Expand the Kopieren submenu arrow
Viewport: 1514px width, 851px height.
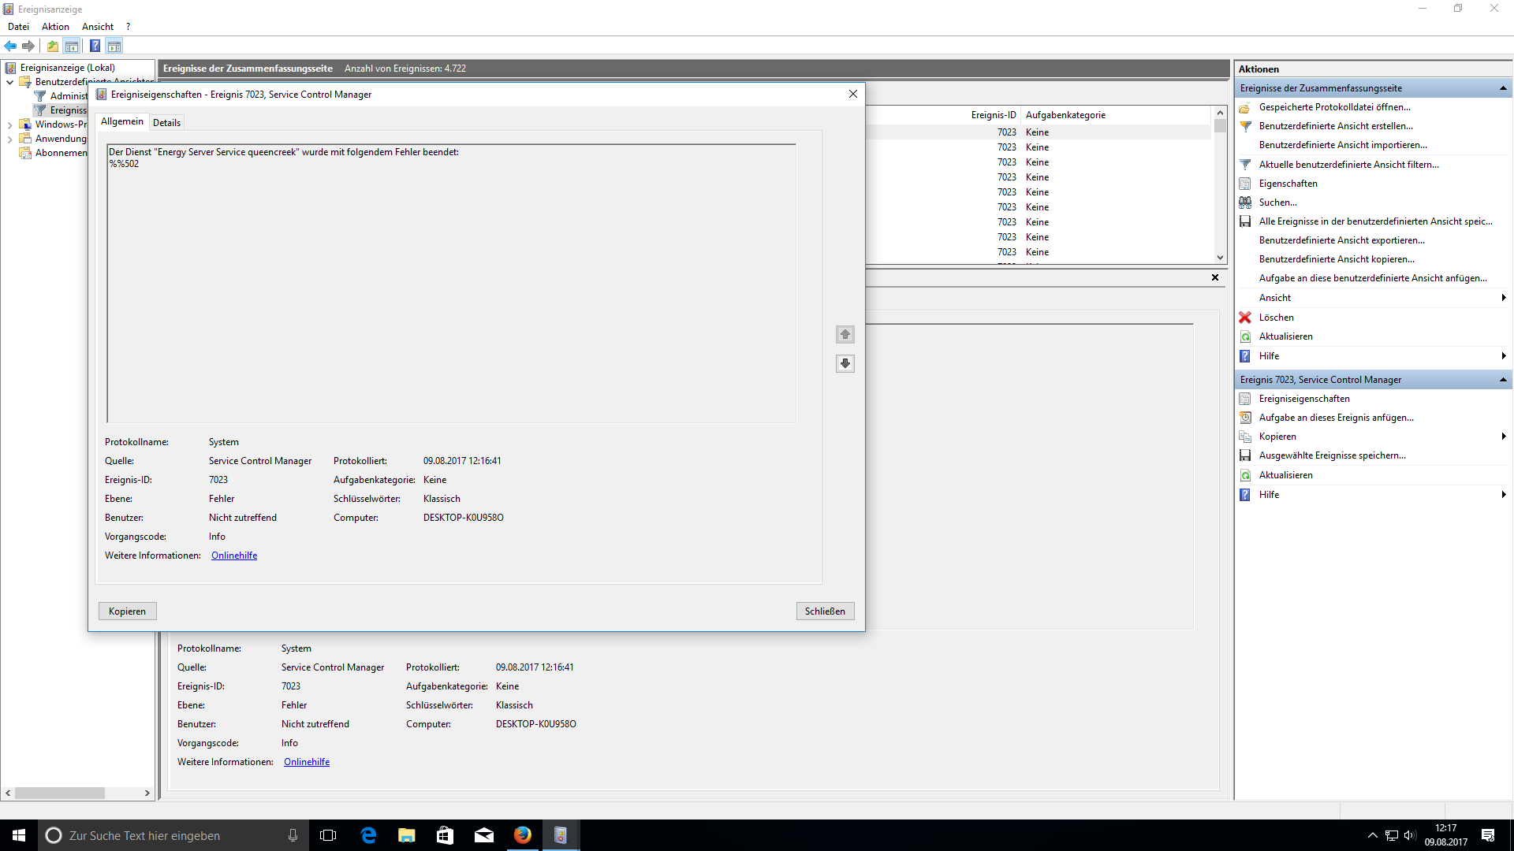(1503, 437)
